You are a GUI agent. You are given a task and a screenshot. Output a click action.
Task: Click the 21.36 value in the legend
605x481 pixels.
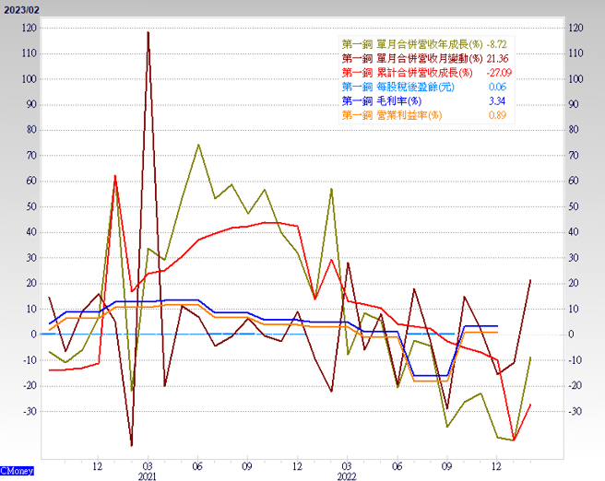click(497, 58)
